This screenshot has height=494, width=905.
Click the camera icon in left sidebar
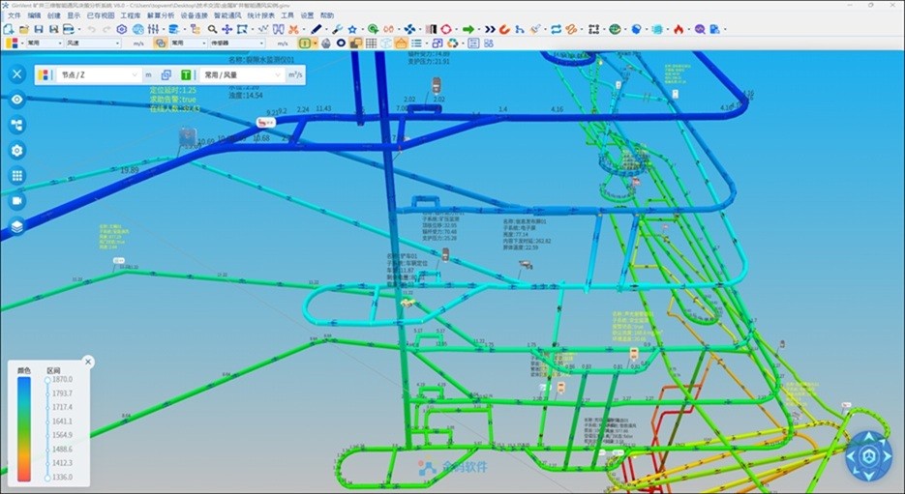click(x=16, y=201)
